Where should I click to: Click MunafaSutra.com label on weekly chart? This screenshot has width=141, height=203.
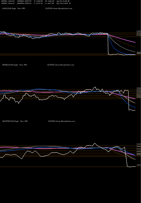tap(67, 65)
